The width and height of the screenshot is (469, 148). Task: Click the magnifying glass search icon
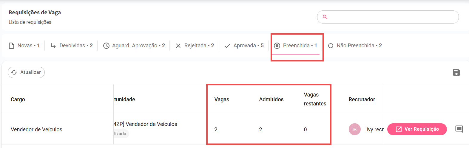coord(325,17)
